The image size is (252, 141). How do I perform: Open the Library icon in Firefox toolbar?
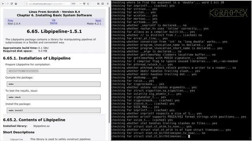[98, 4]
